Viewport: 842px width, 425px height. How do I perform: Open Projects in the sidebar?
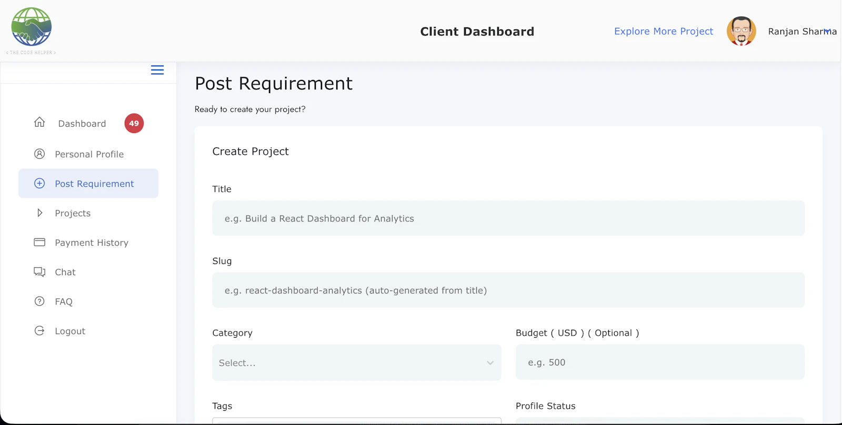(x=88, y=213)
